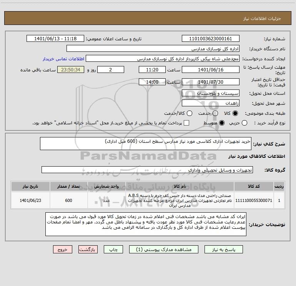The width and height of the screenshot is (296, 286).
Task: Click the اطلاعات کالاهای مورد نیاز section heading
Action: coord(256,156)
